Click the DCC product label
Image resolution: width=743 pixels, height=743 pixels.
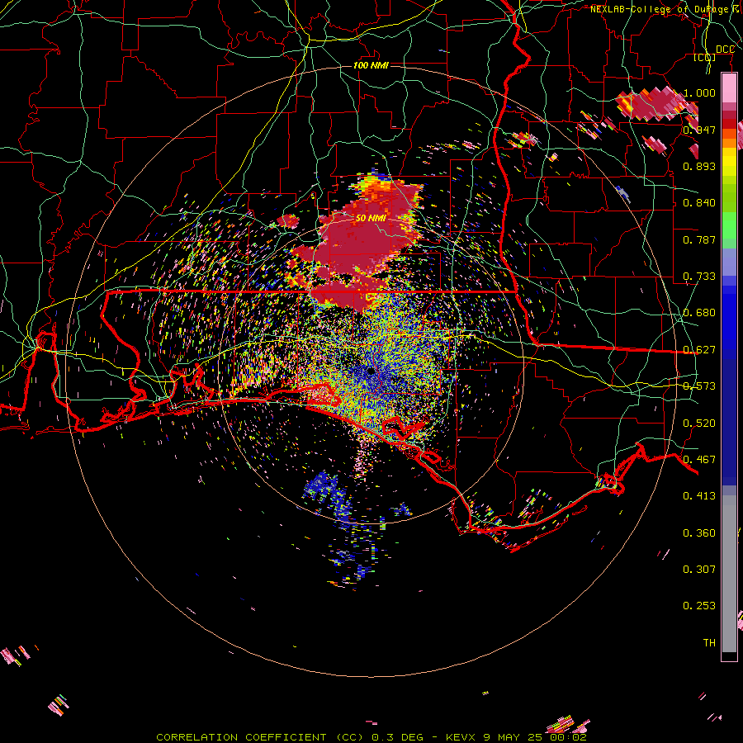[725, 50]
